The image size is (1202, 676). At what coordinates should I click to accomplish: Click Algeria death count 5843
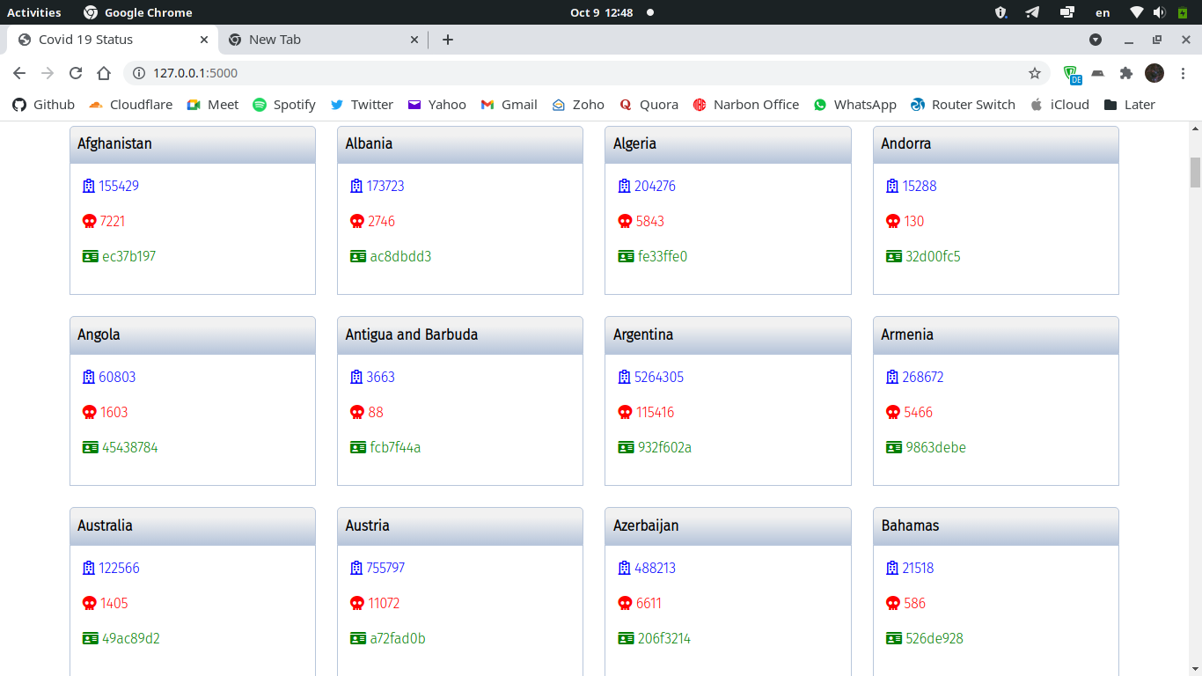(650, 221)
